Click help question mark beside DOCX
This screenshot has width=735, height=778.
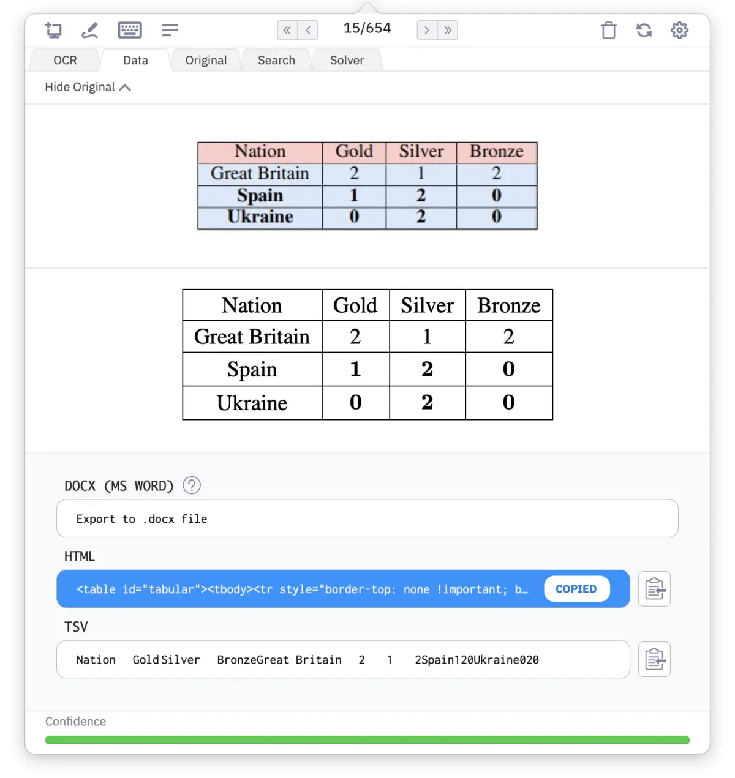click(x=192, y=485)
